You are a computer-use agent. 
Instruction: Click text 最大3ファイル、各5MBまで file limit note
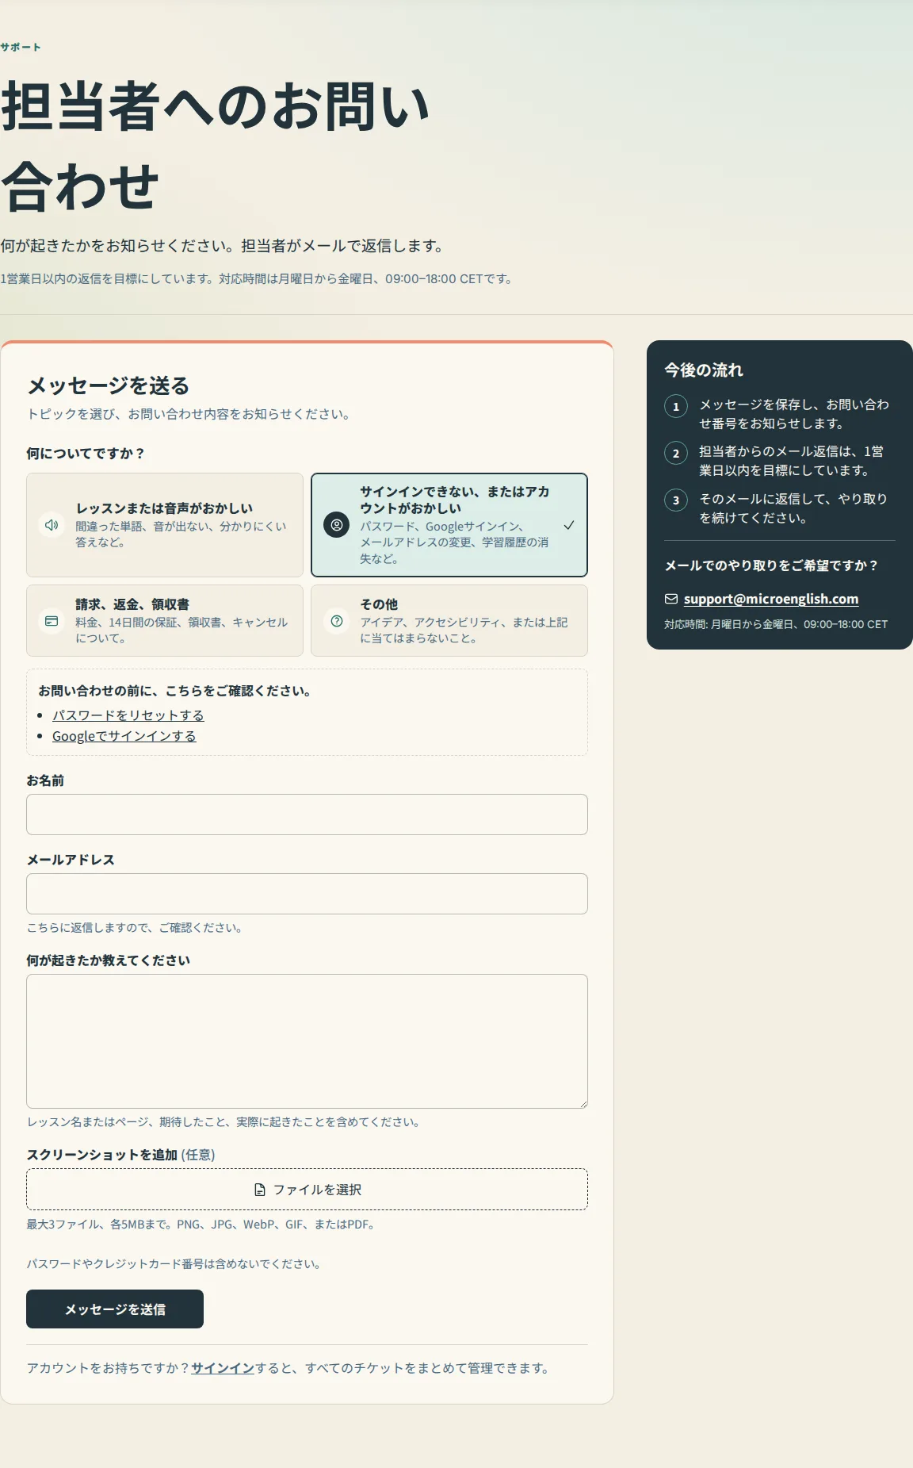pos(201,1225)
